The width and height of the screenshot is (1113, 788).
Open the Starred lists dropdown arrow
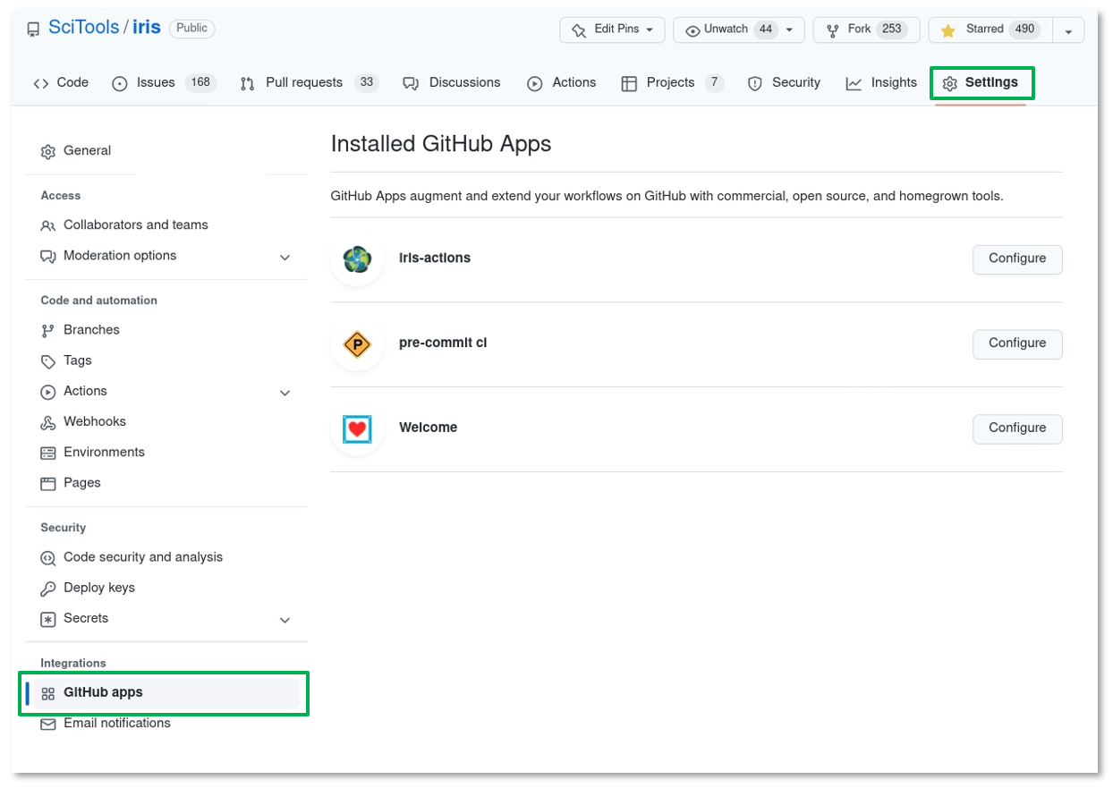1068,30
